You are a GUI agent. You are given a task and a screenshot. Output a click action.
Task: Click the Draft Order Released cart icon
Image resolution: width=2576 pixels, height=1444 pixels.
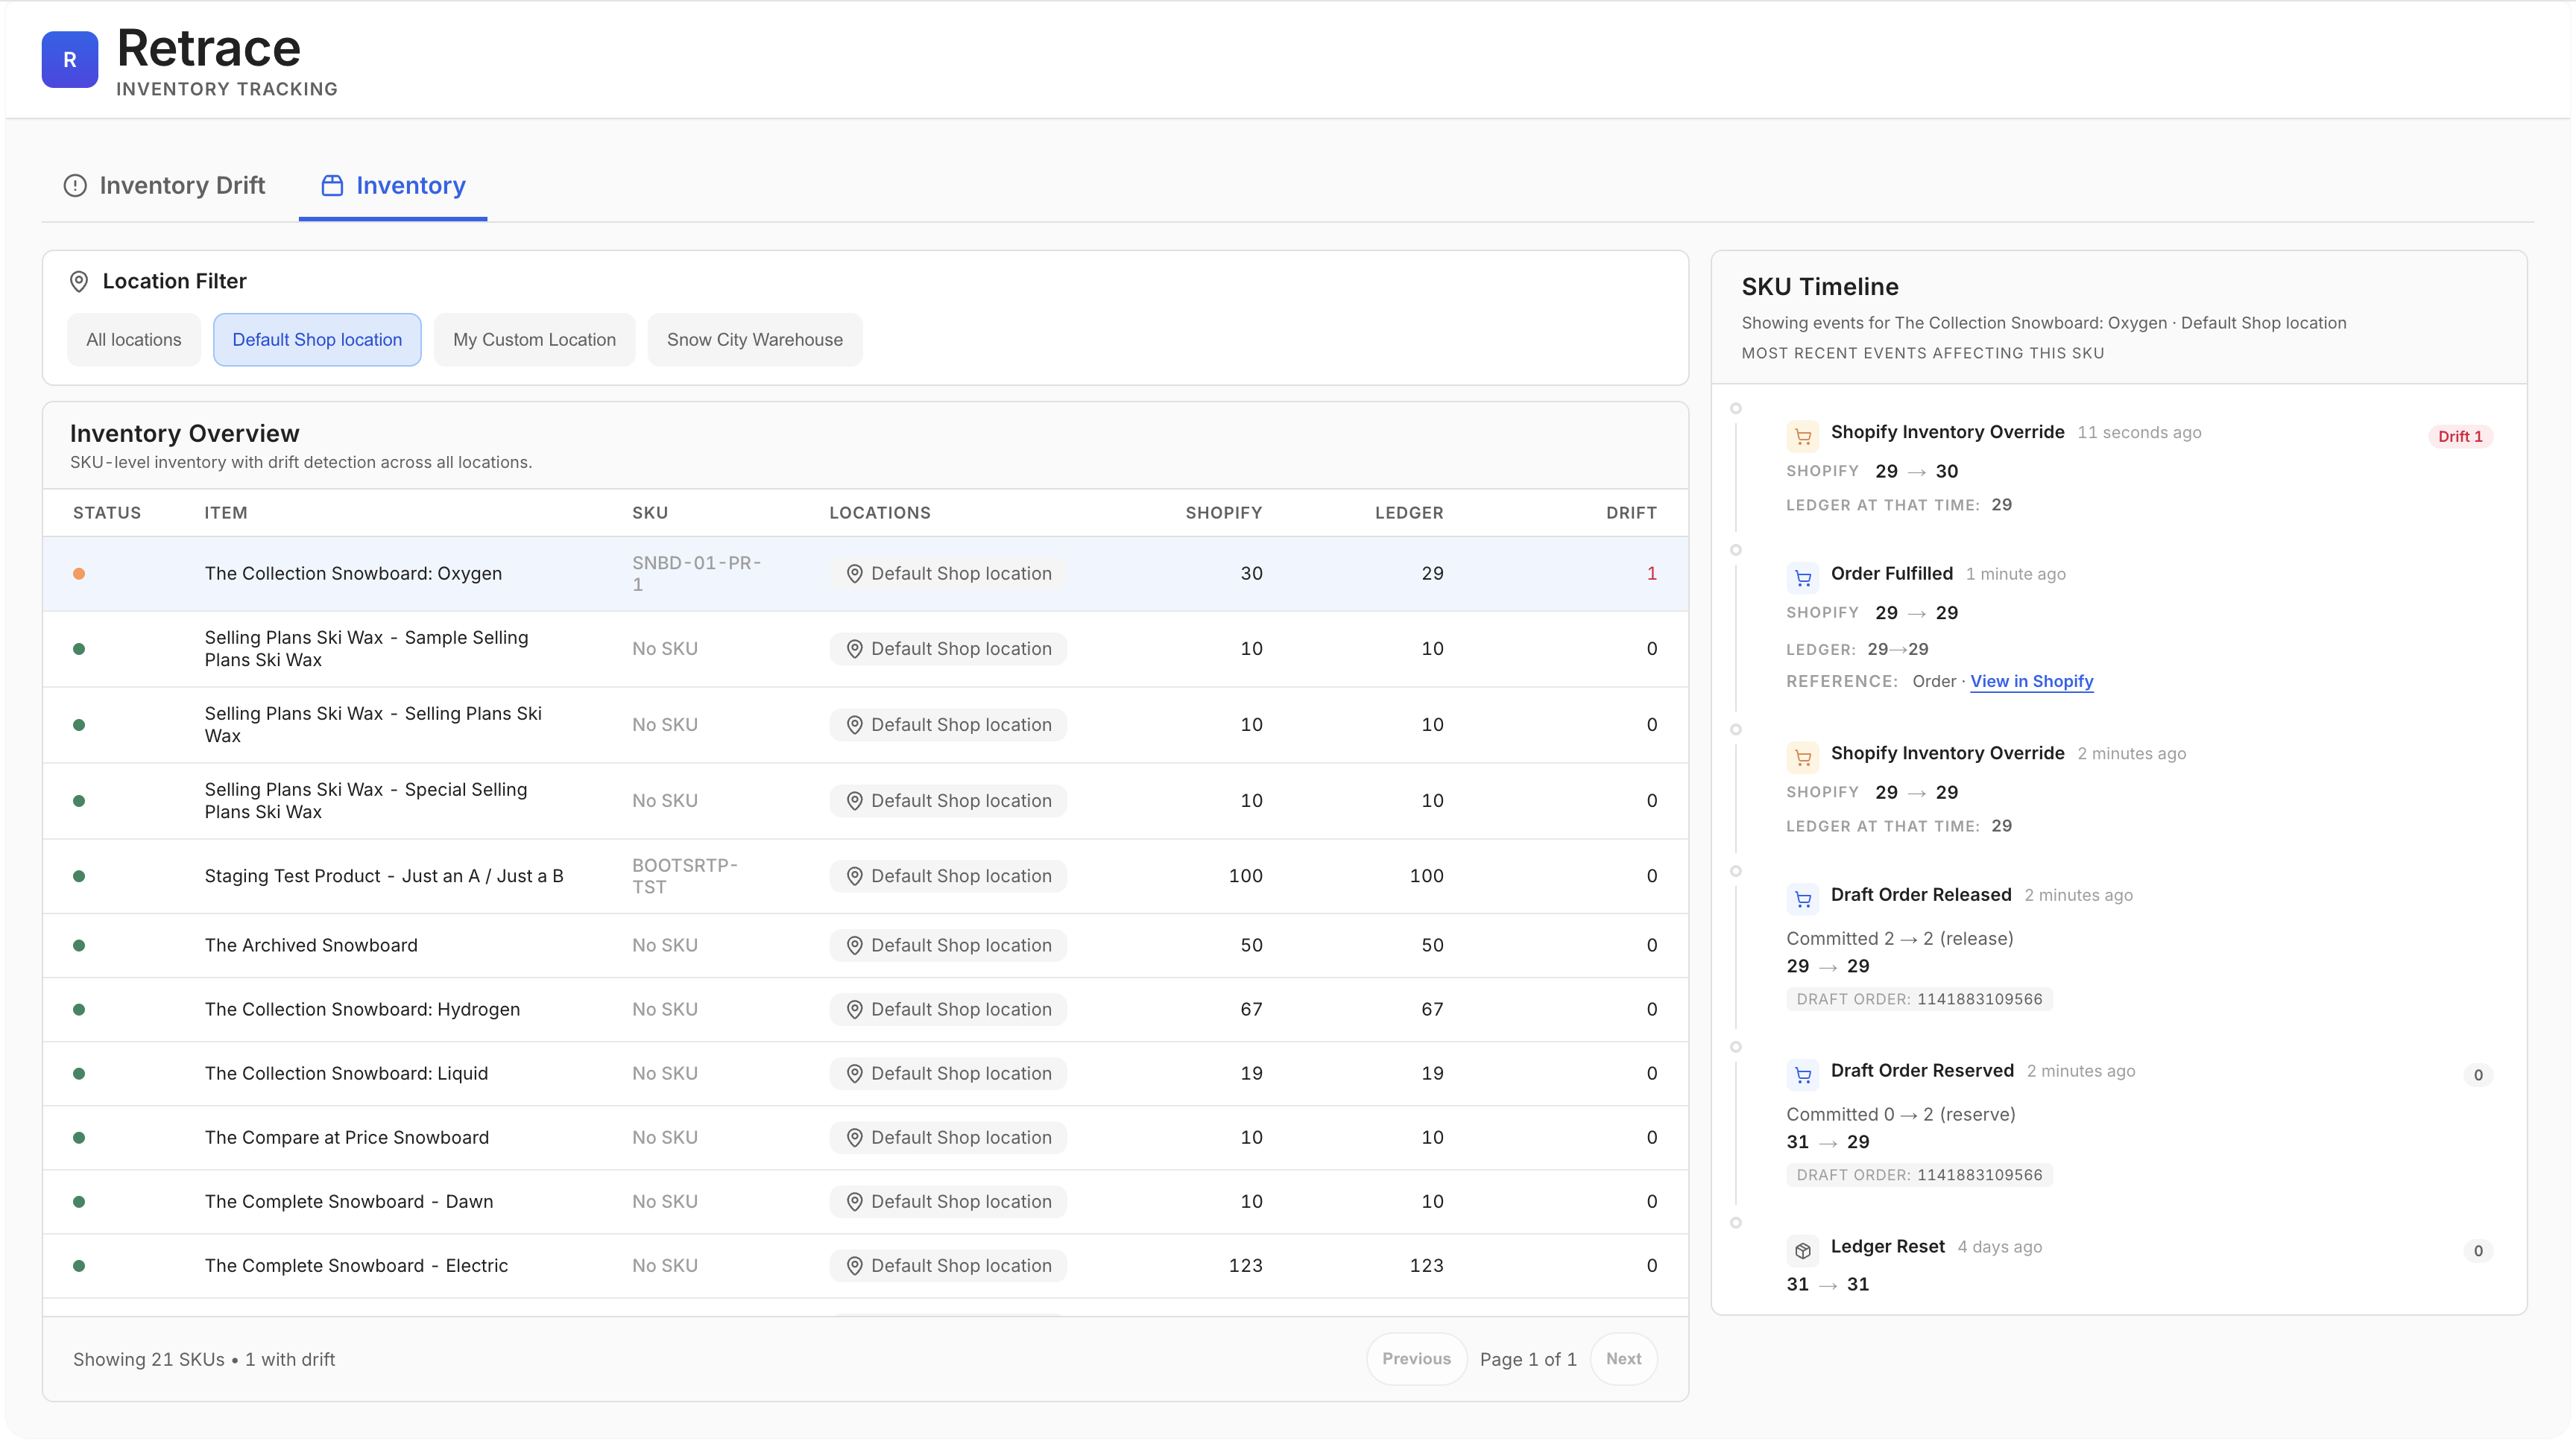(x=1803, y=899)
